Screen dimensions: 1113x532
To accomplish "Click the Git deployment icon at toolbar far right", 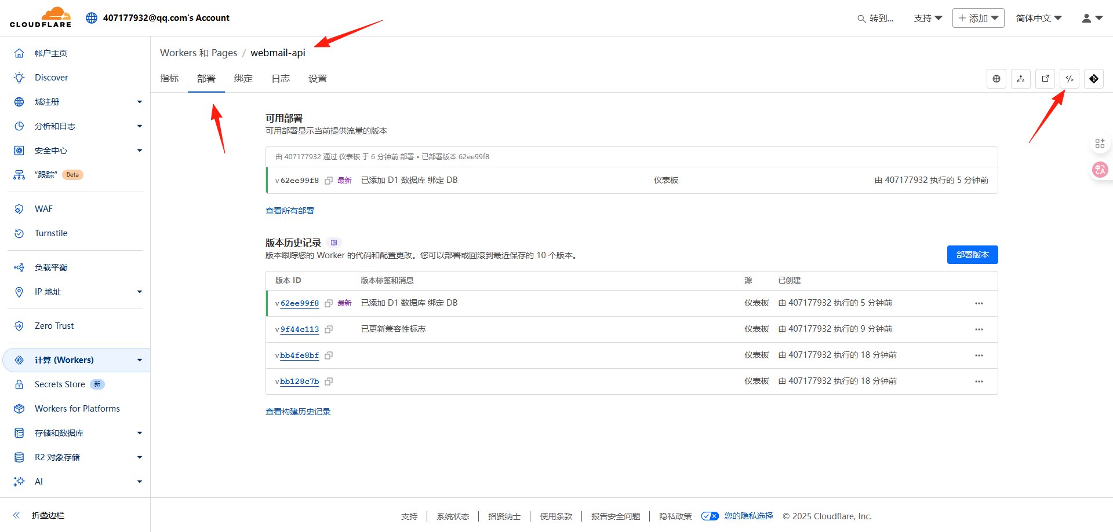I will (1094, 79).
